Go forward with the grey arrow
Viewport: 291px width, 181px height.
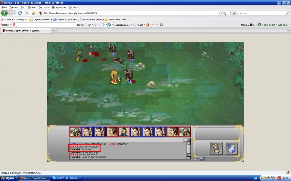click(10, 13)
